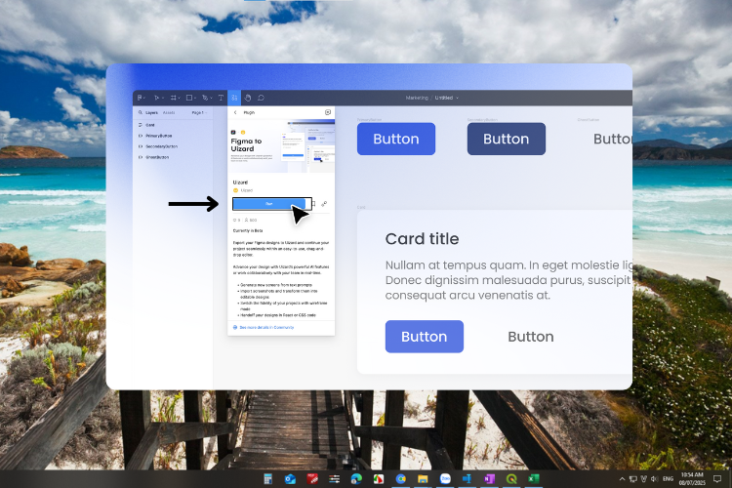
Task: Open QGIS from the taskbar
Action: [511, 478]
